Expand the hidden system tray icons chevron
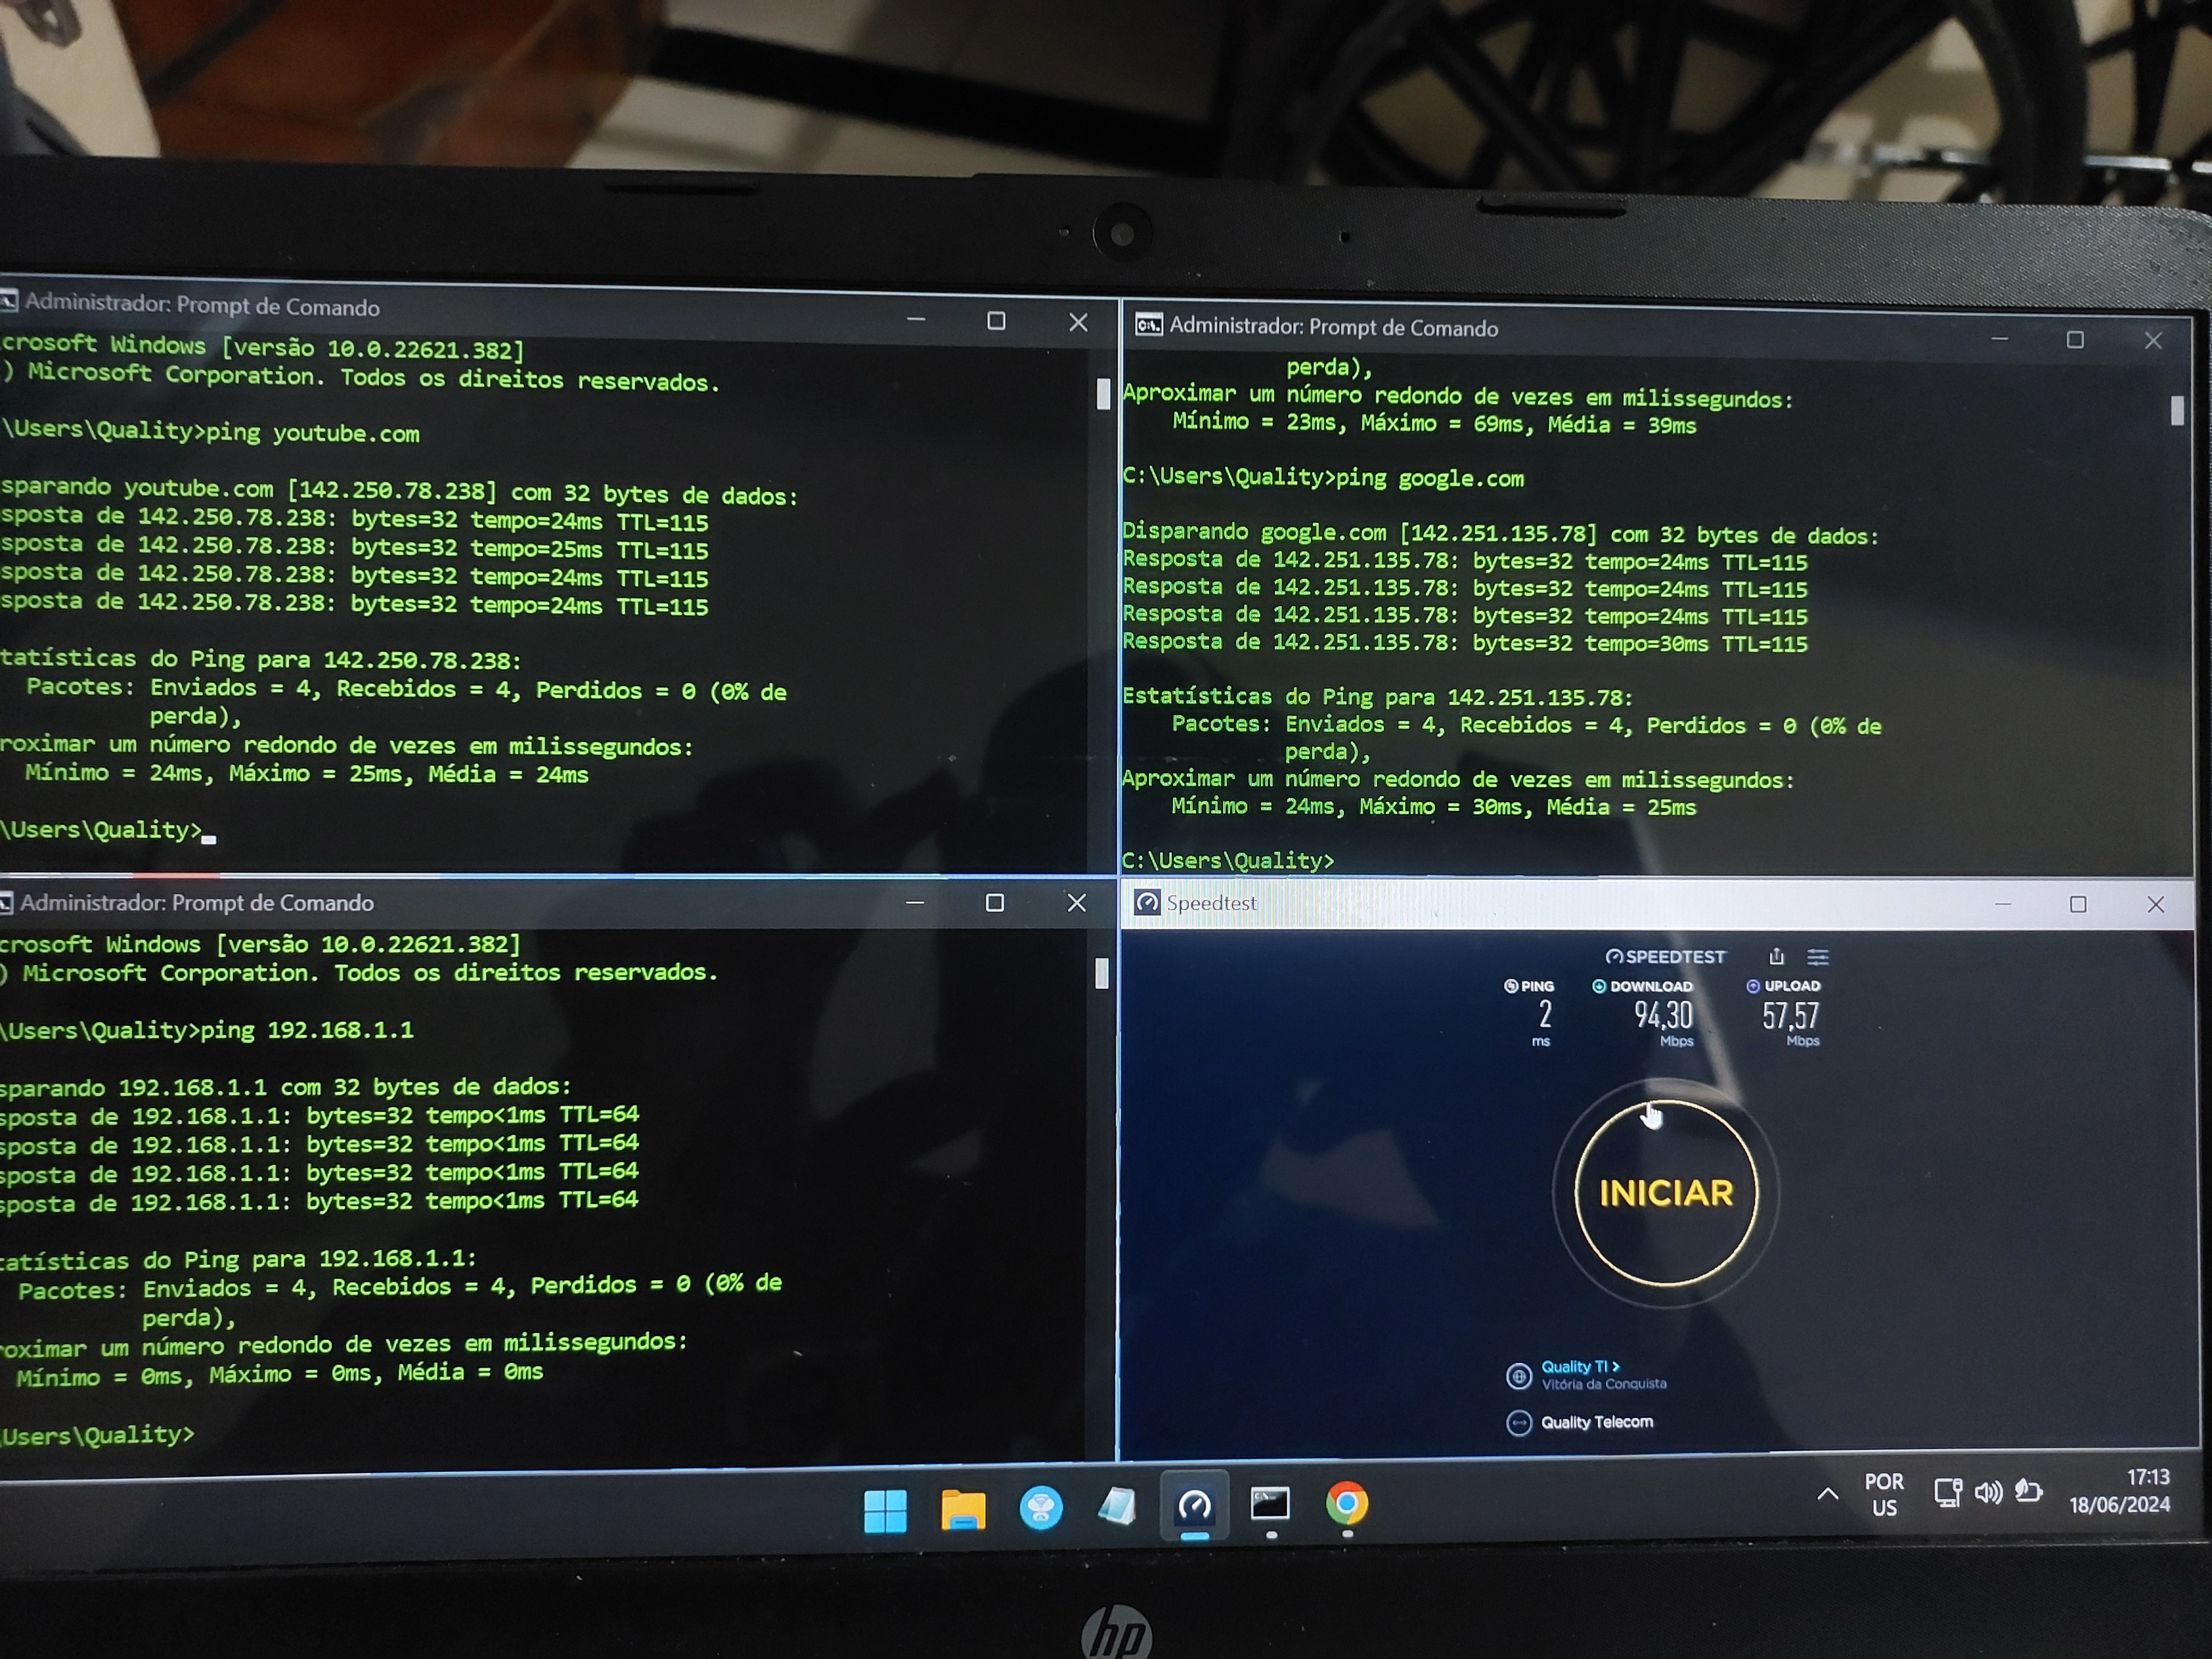Viewport: 2212px width, 1659px height. pyautogui.click(x=1827, y=1494)
